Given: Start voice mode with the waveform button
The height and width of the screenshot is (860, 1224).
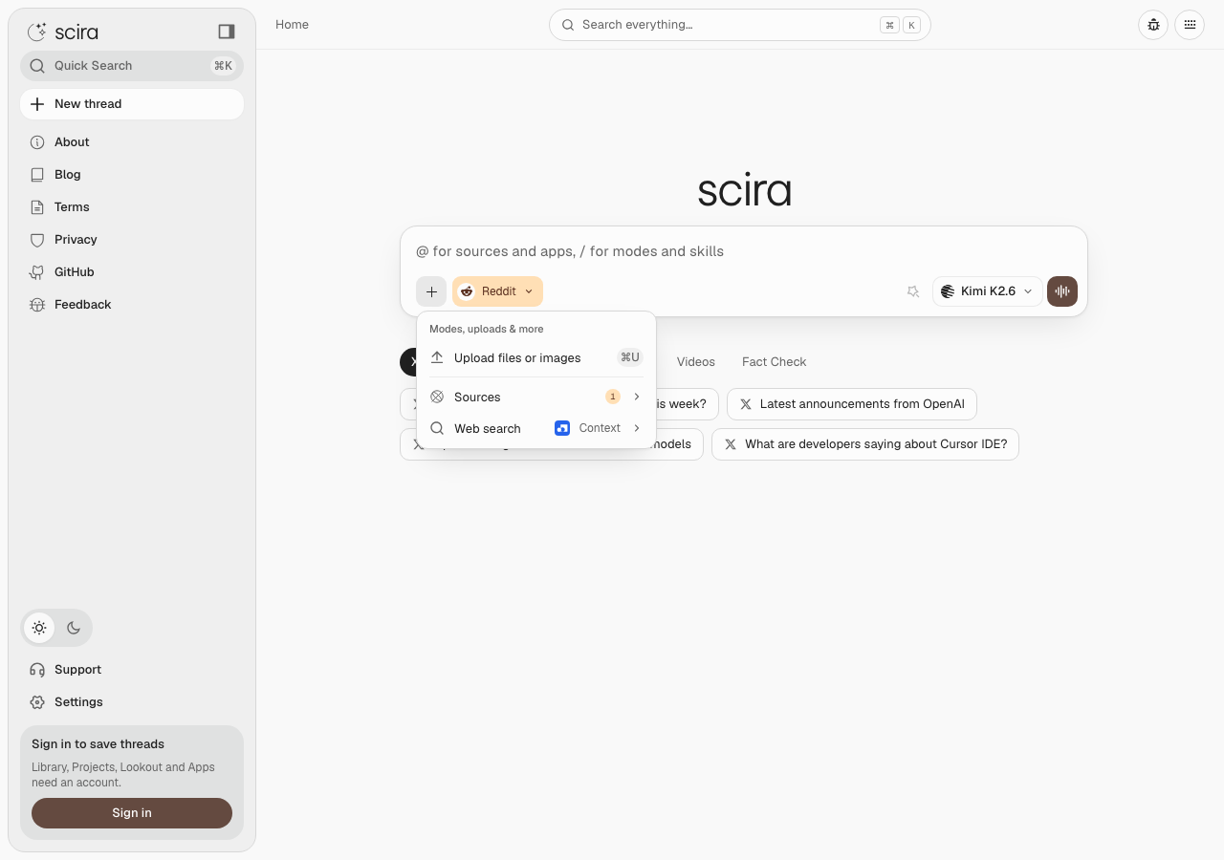Looking at the screenshot, I should click(x=1062, y=291).
